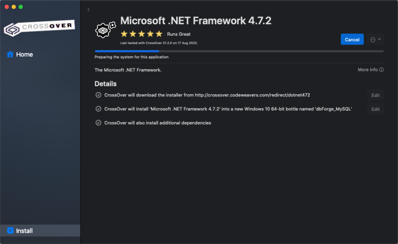Toggle the additional dependencies checkmark

98,123
